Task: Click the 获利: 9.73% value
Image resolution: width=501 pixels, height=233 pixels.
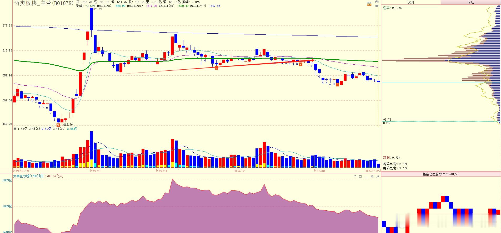Action: [x=392, y=158]
